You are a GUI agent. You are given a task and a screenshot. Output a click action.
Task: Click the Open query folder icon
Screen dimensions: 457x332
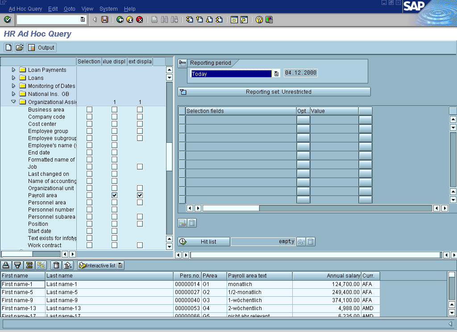[20, 47]
